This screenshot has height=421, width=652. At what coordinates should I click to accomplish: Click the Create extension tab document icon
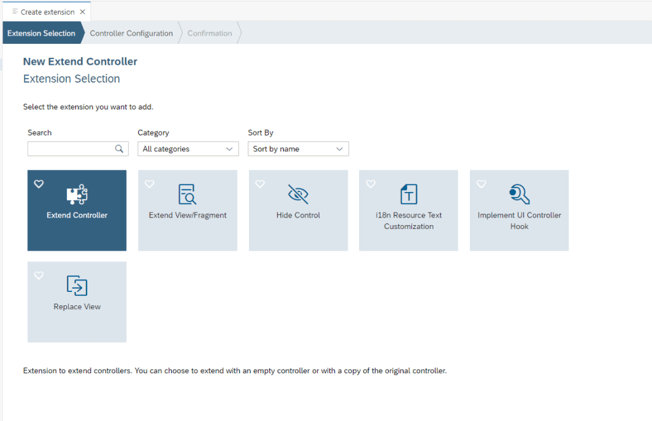15,11
